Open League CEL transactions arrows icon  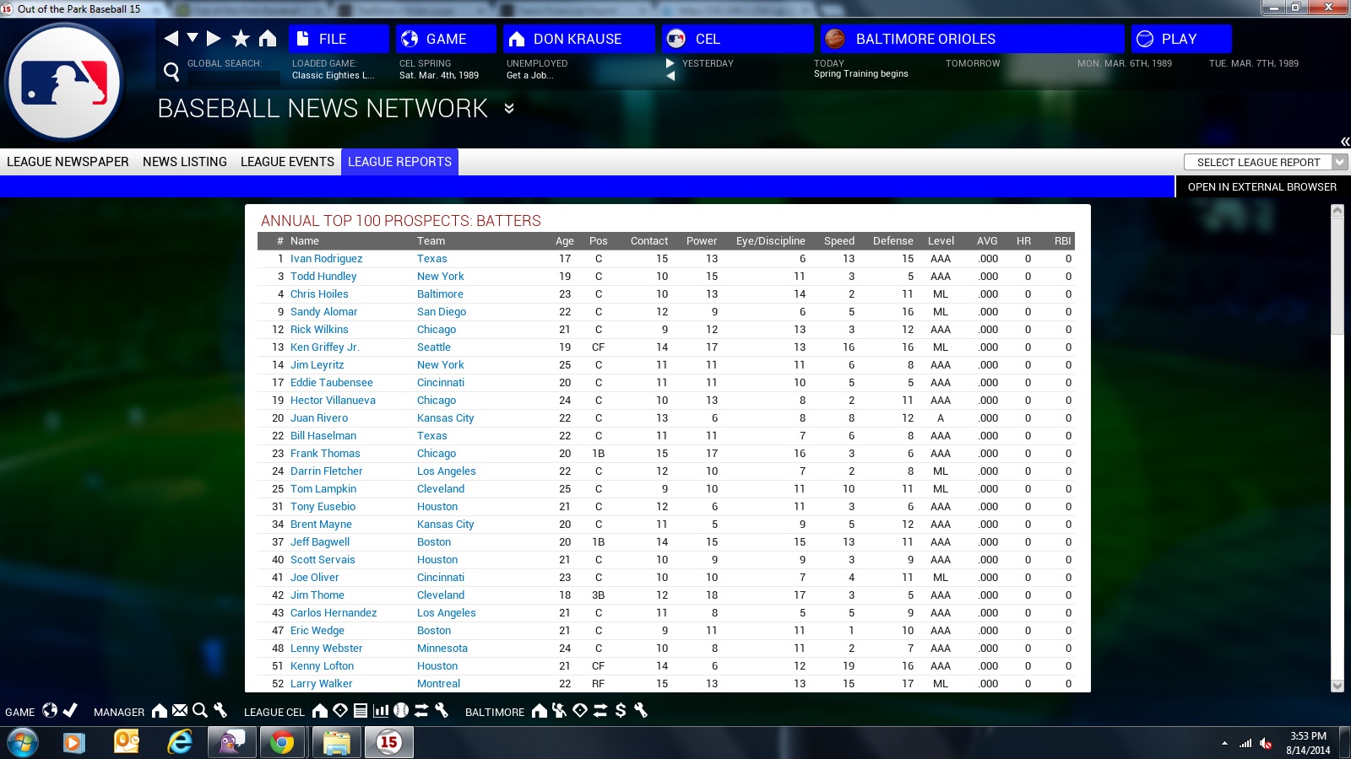tap(421, 711)
